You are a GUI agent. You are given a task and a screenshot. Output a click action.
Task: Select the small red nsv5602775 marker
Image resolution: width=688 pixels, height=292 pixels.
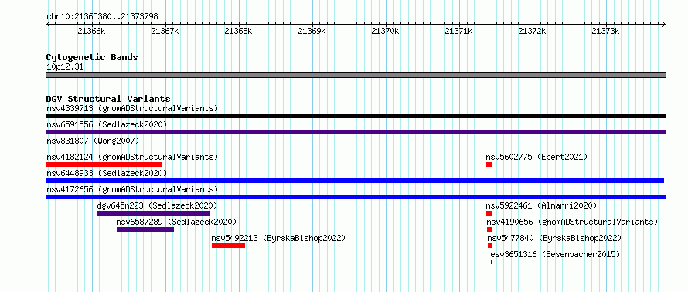pos(489,165)
